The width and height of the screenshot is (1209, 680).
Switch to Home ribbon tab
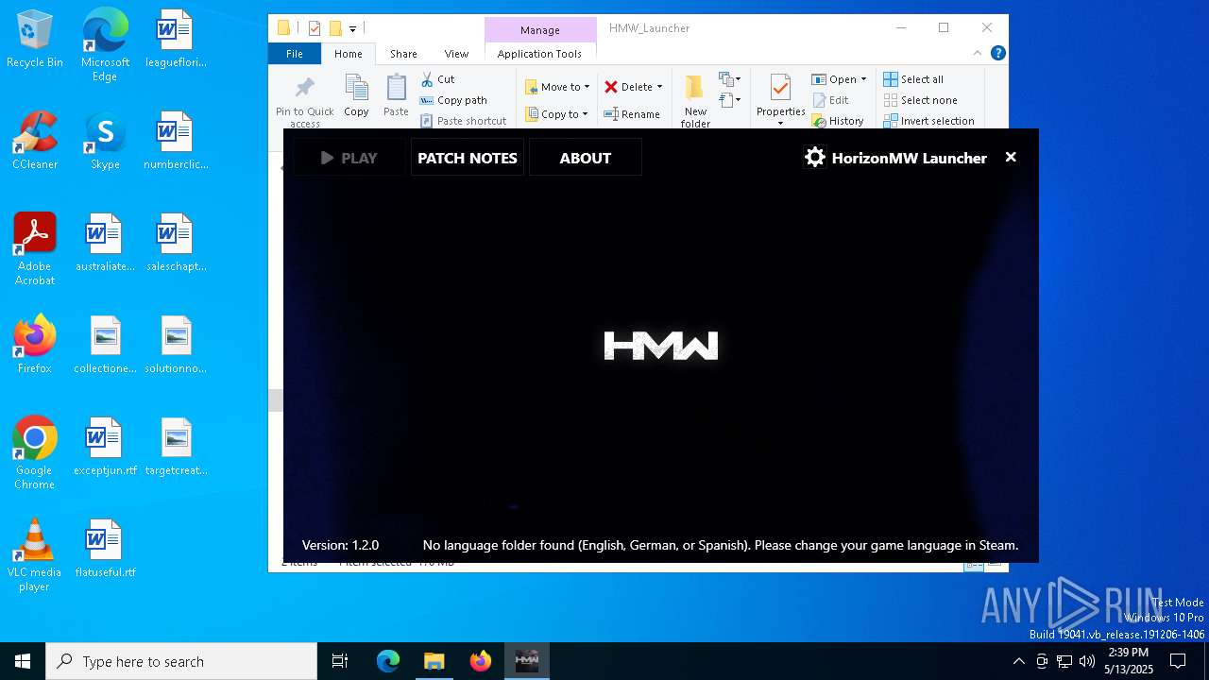[348, 54]
